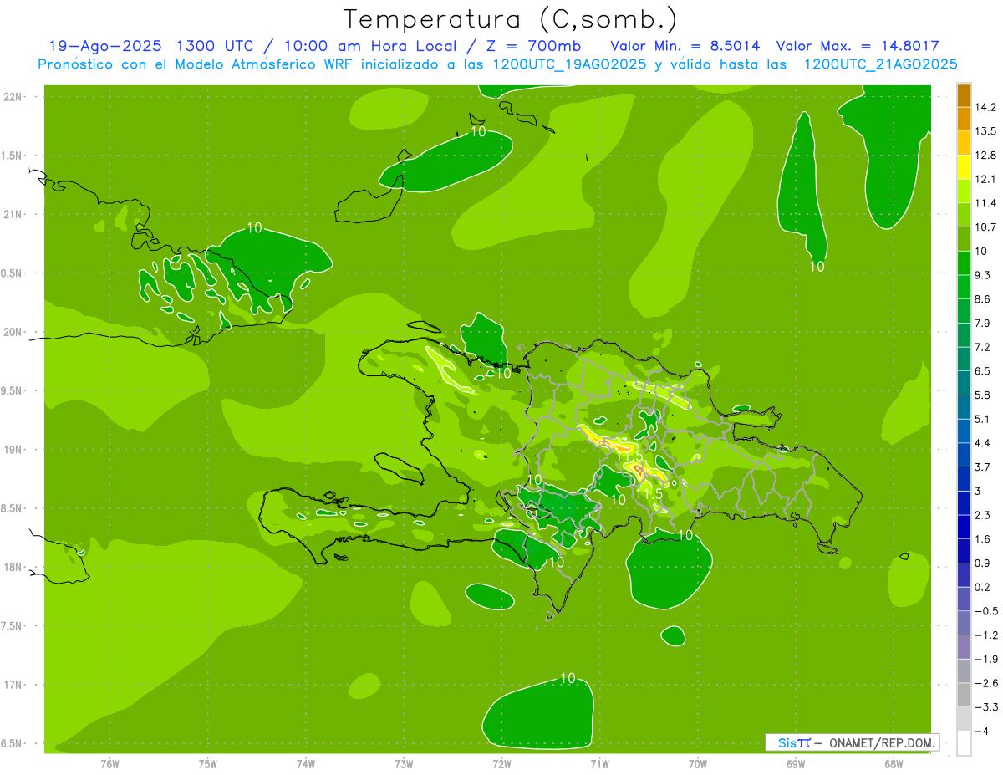
Task: Pick the teal swatch between 5.8 and 6.5
Action: (x=964, y=382)
